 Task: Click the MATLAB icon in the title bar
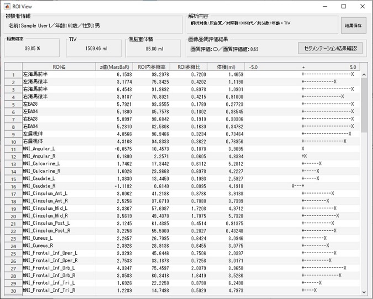pos(7,6)
